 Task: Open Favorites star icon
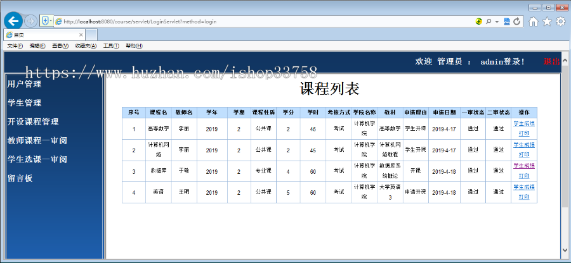pos(547,21)
